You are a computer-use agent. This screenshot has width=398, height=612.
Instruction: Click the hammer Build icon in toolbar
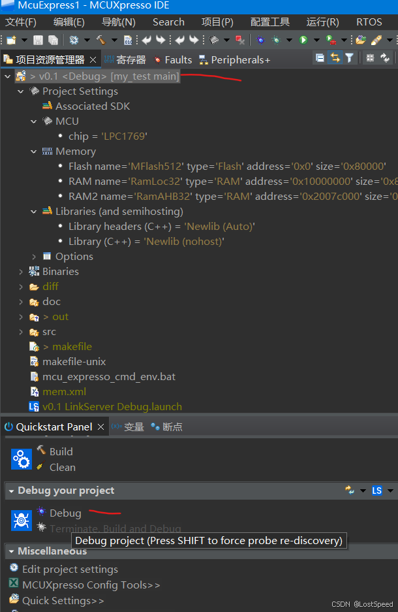(101, 40)
